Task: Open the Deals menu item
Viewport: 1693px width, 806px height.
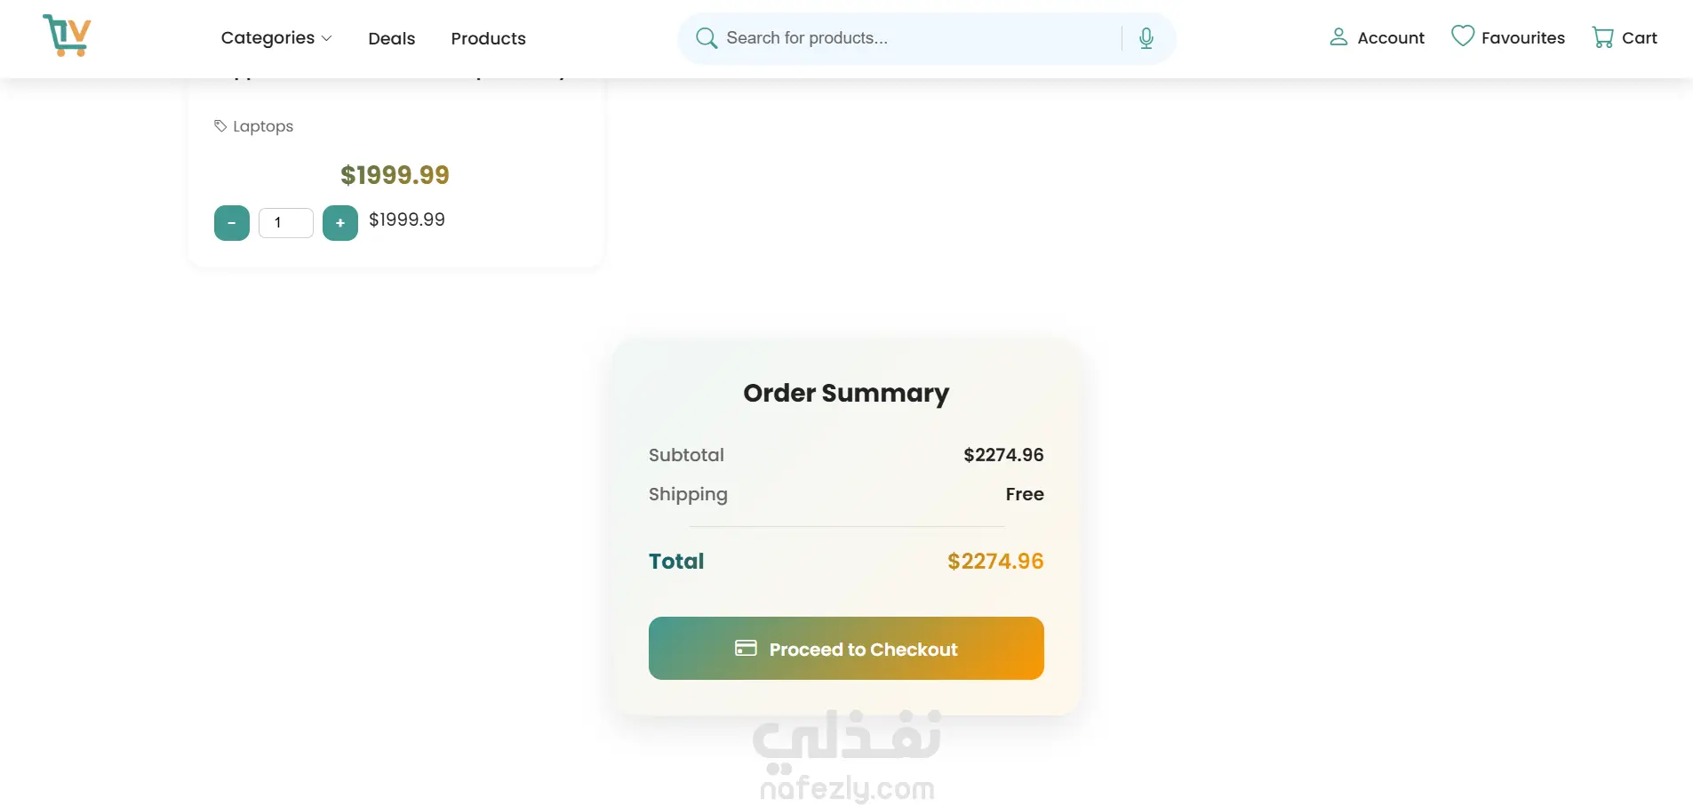Action: (391, 38)
